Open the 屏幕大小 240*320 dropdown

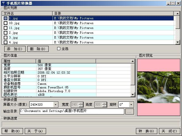(55, 105)
